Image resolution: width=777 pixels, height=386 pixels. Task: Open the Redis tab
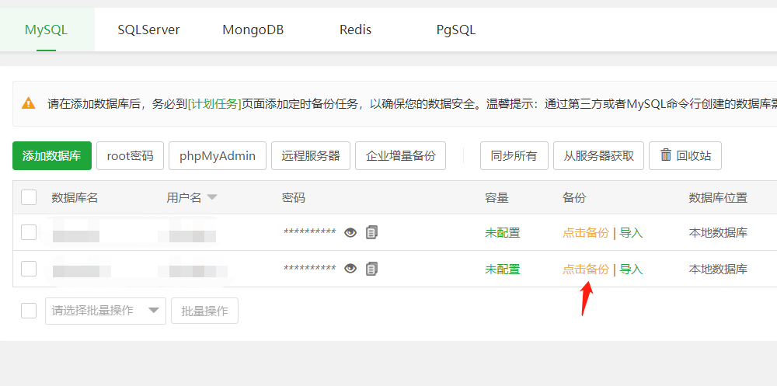[355, 30]
